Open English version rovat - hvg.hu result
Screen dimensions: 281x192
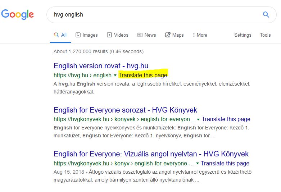coord(101,66)
